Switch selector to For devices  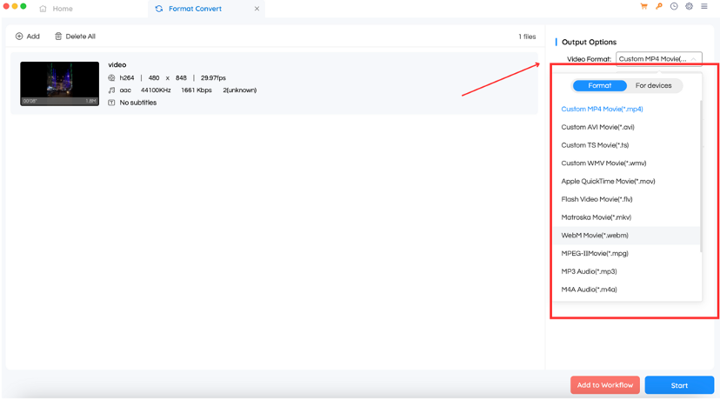(653, 85)
